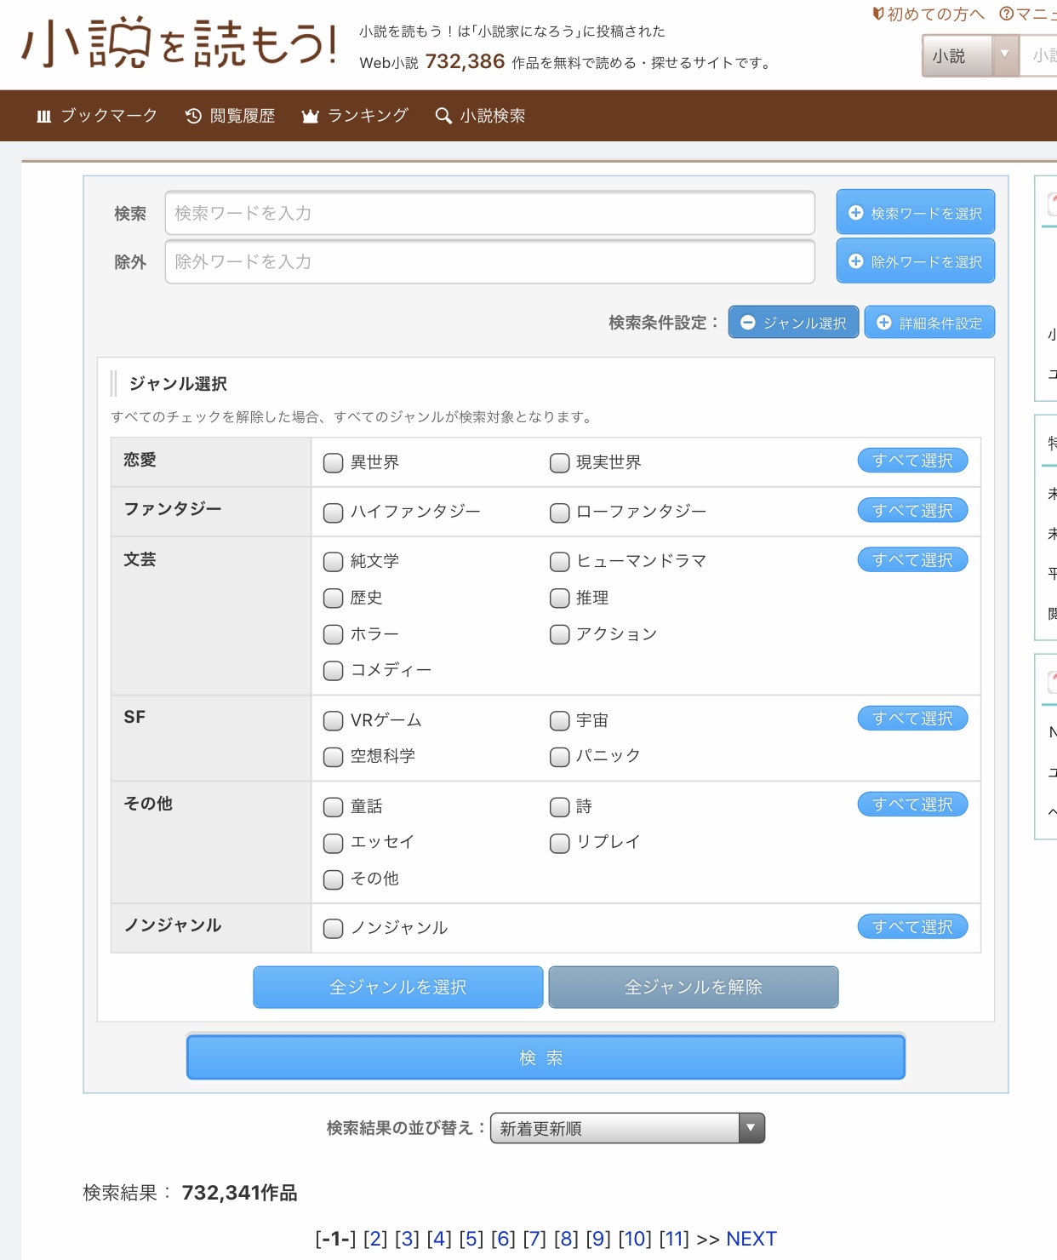Click the novel search magnifier icon
Image resolution: width=1057 pixels, height=1260 pixels.
(443, 117)
